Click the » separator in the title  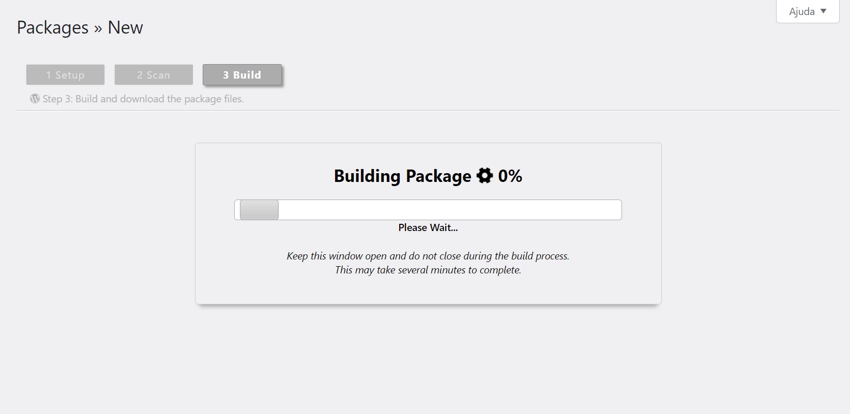pyautogui.click(x=98, y=28)
